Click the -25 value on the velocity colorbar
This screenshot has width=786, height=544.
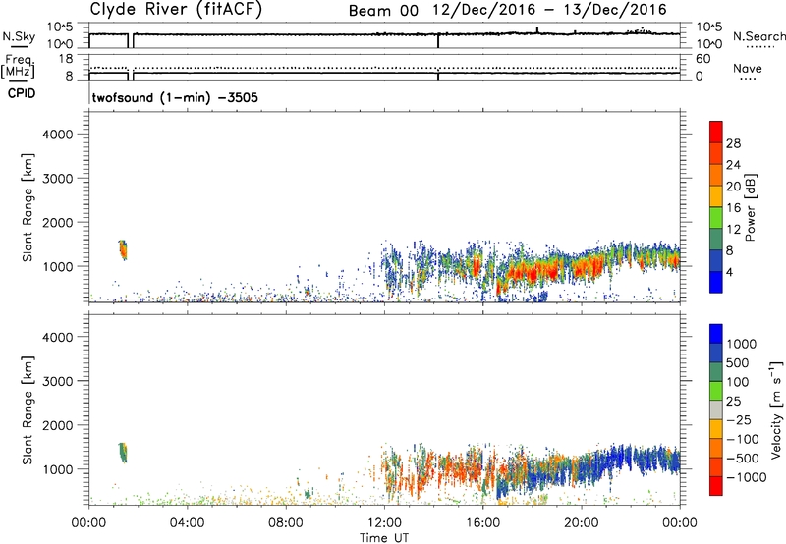(741, 420)
